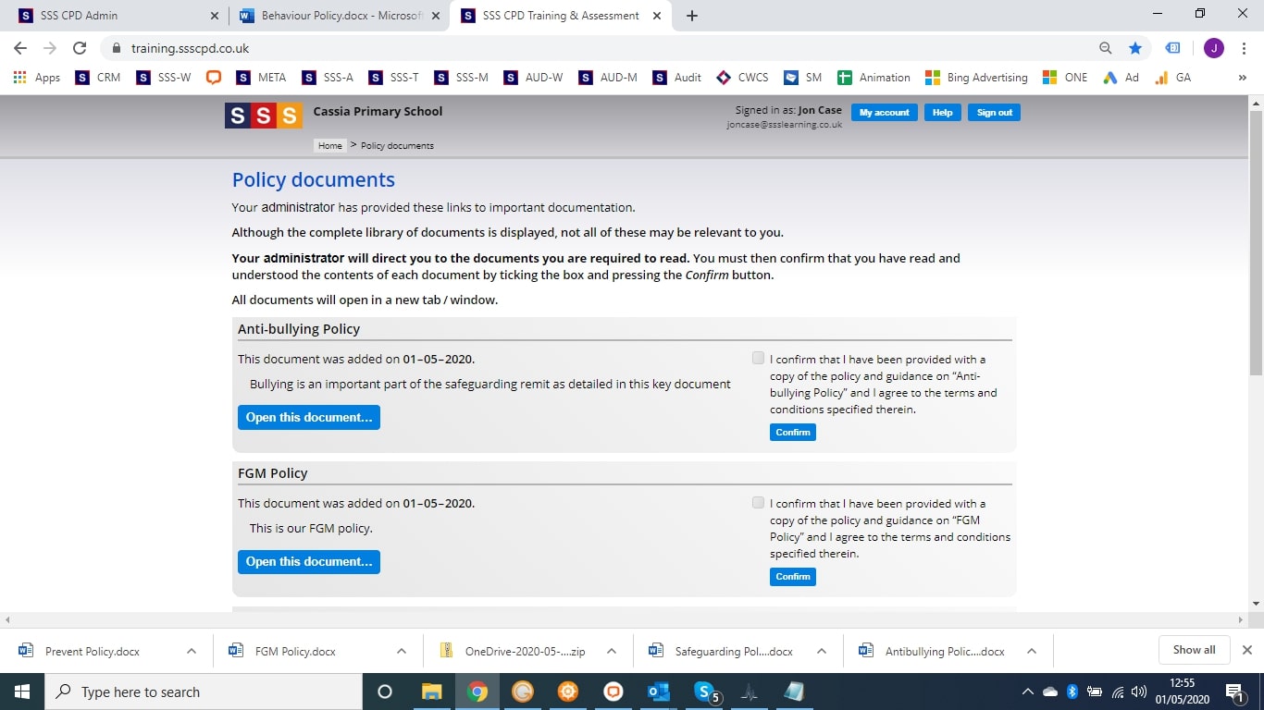Open Cortana circle on taskbar
Viewport: 1264px width, 710px height.
[385, 692]
